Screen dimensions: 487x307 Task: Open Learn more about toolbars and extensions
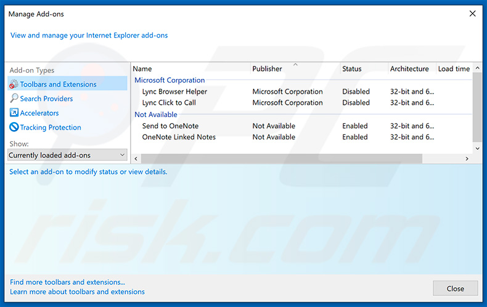pos(77,292)
